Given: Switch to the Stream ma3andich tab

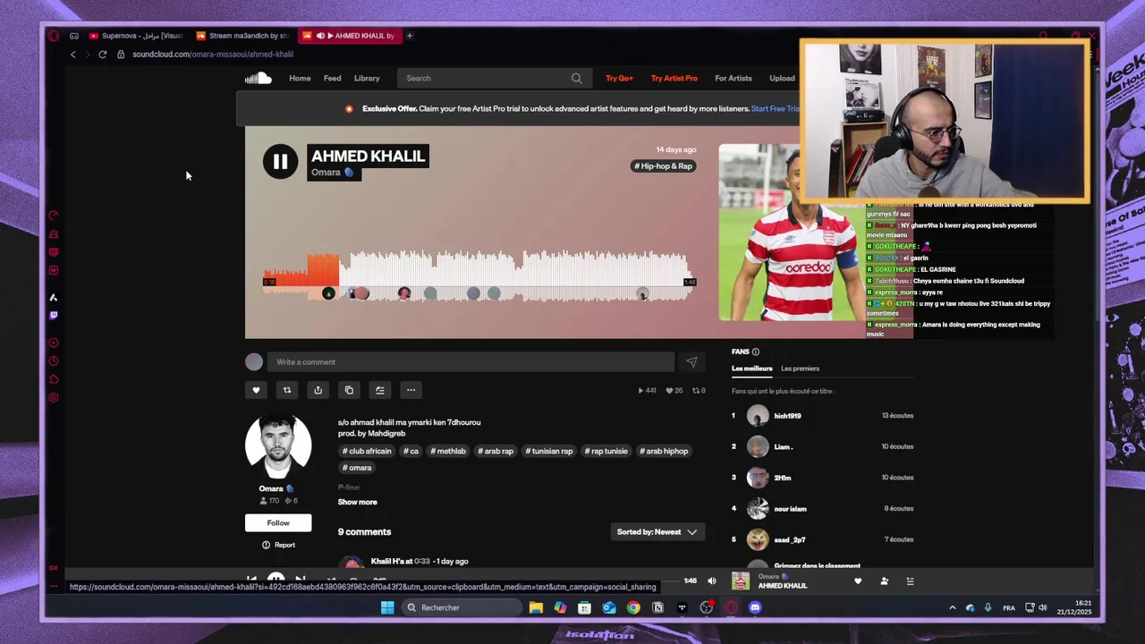Looking at the screenshot, I should pos(242,36).
